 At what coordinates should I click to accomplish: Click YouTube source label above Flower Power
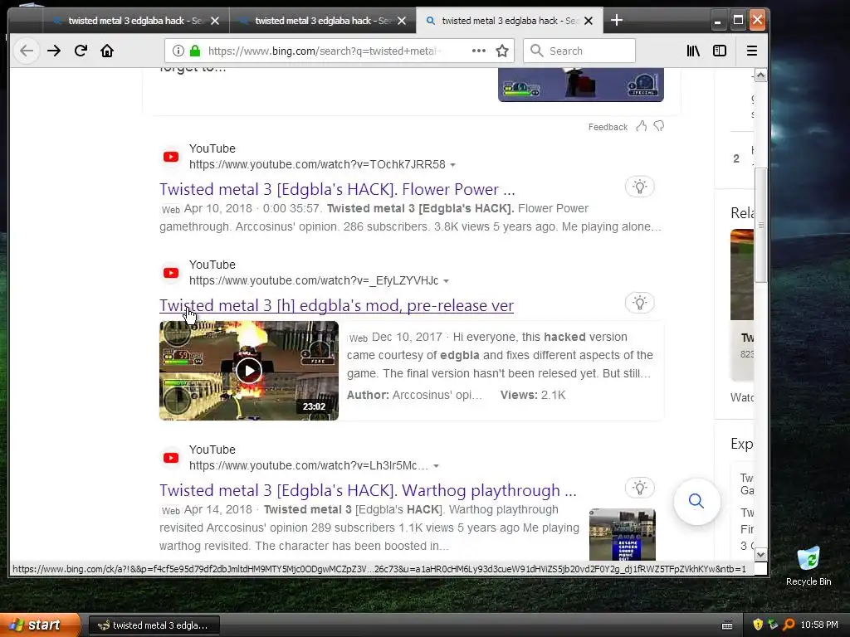point(212,148)
